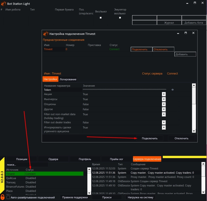This screenshot has height=201, width=207.
Task: Open the Акции value dropdown
Action: (164, 94)
